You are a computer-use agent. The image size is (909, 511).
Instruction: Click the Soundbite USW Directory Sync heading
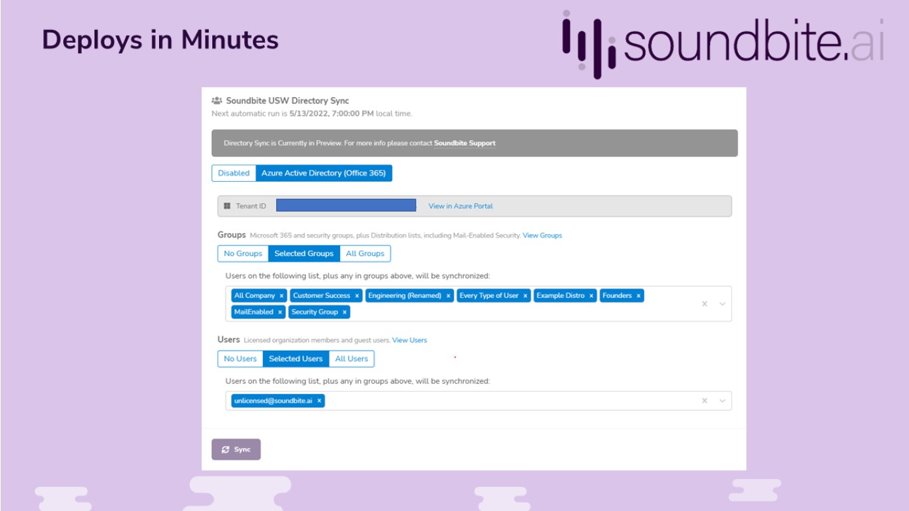tap(287, 100)
